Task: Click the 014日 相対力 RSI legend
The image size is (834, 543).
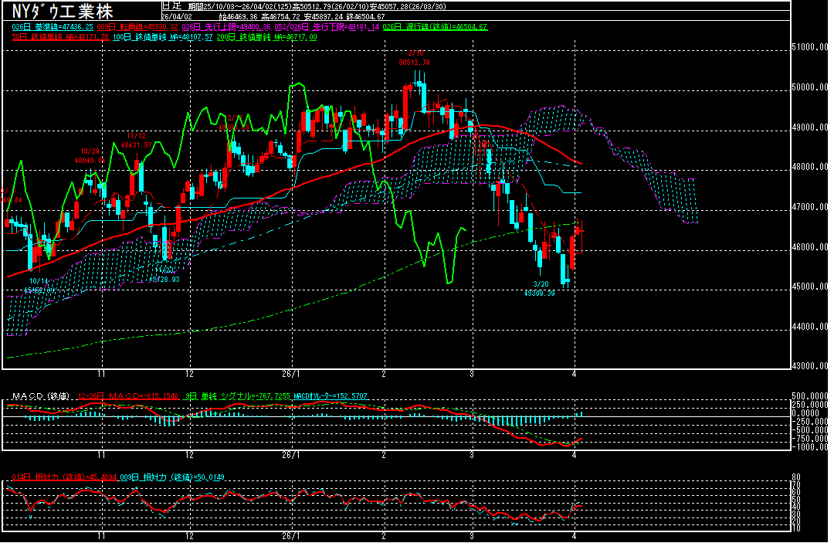Action: (x=63, y=477)
